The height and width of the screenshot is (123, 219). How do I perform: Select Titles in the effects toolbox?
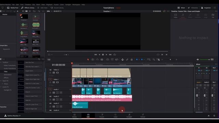tap(6, 71)
